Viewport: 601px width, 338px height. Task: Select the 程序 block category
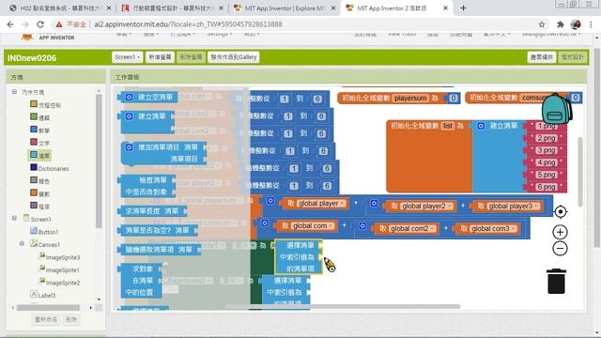39,207
